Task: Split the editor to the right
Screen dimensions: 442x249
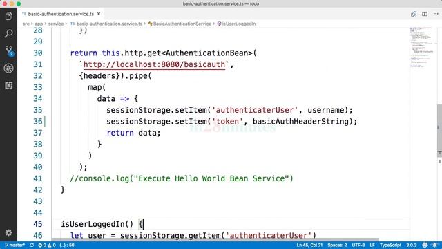Action: (x=425, y=14)
